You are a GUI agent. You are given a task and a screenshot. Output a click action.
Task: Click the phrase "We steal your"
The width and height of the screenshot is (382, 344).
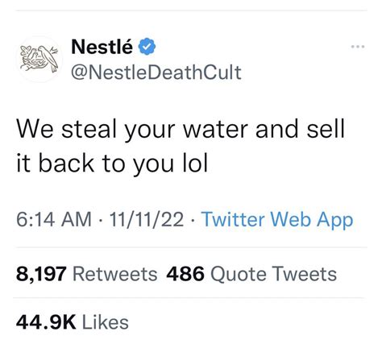pyautogui.click(x=96, y=131)
